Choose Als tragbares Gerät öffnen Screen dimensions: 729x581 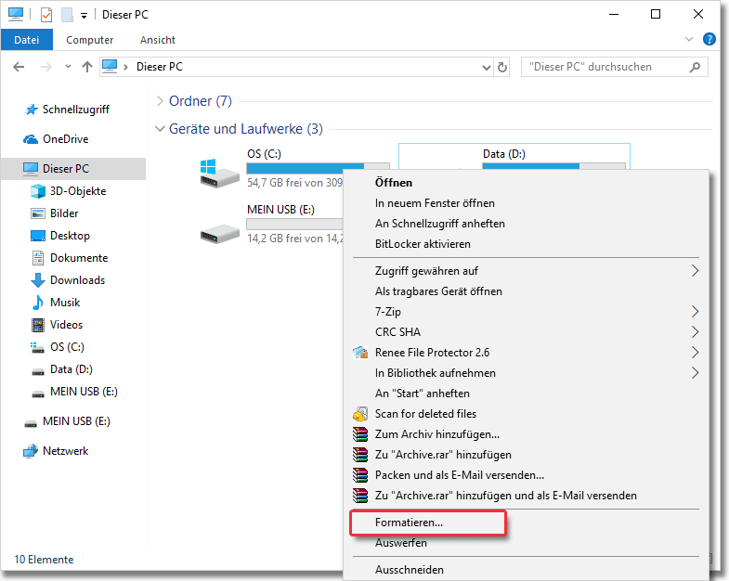[526, 291]
